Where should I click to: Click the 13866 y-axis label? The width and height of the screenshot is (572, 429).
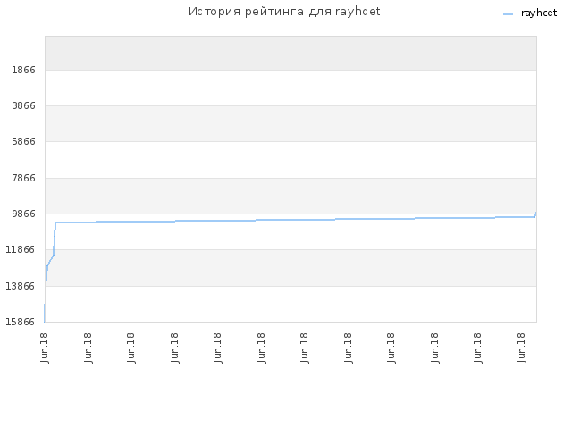[x=21, y=286]
